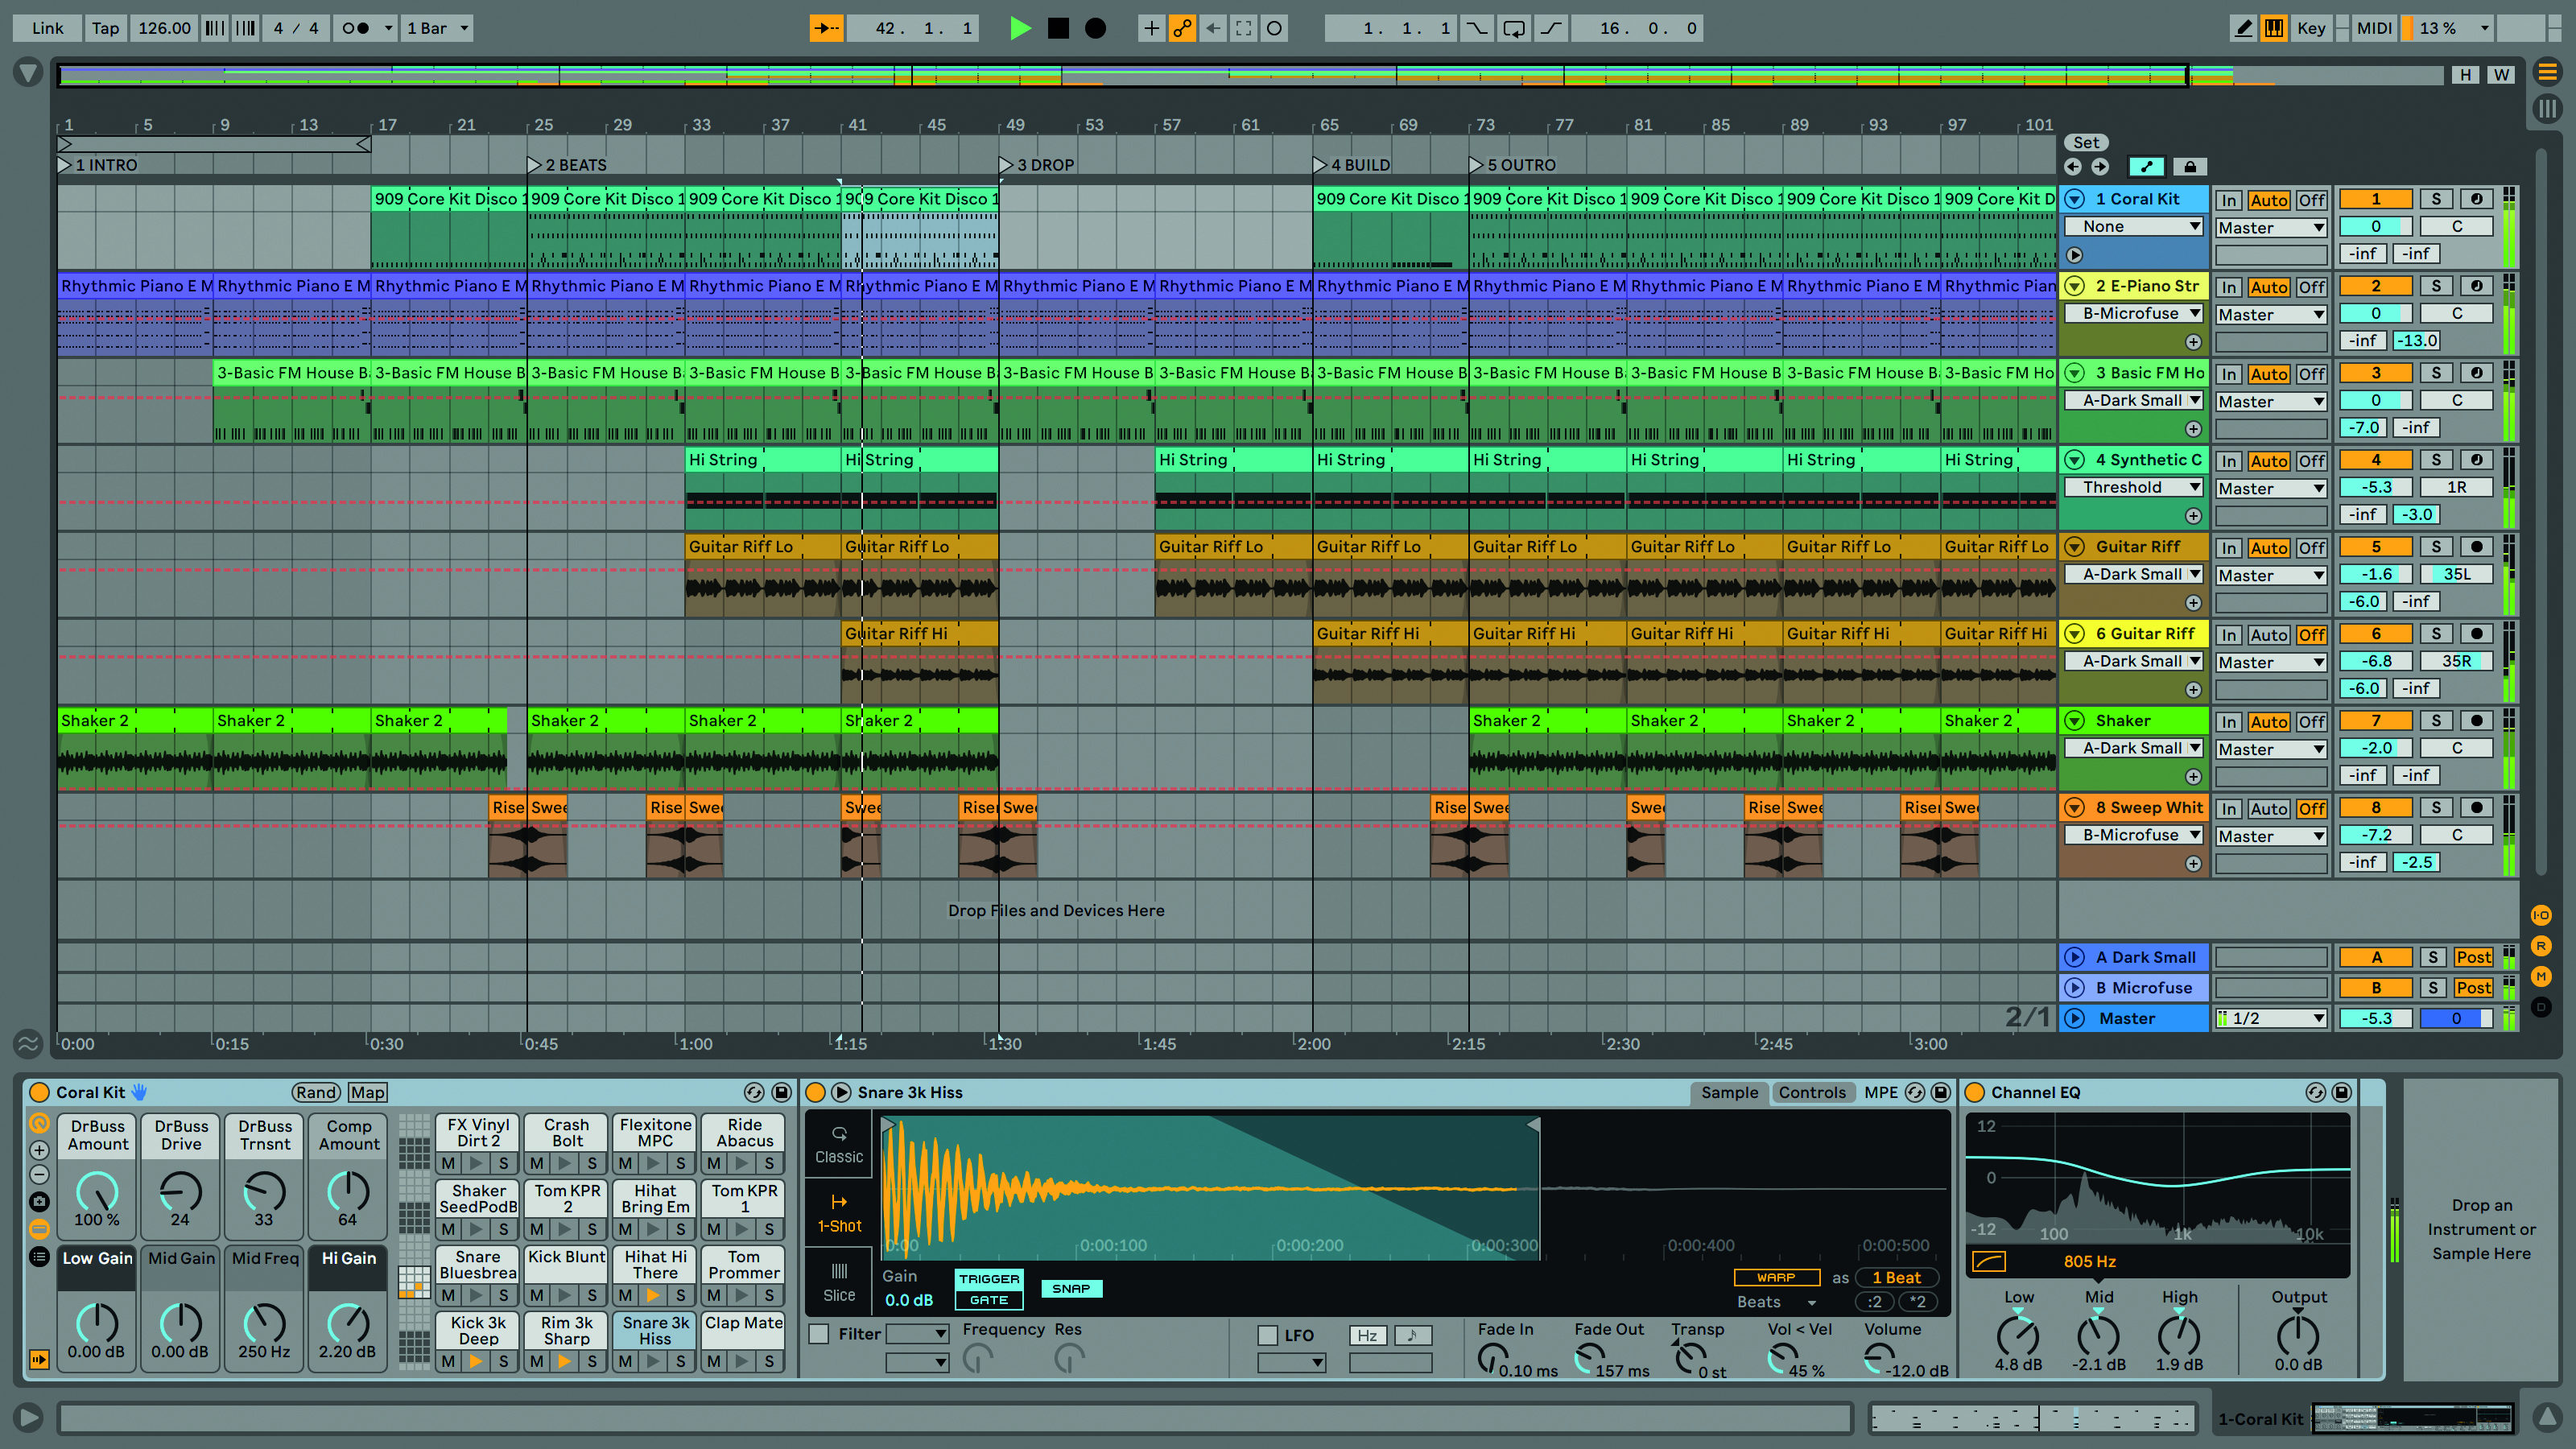Viewport: 2576px width, 1449px height.
Task: Click Re-enable Automation back arrow
Action: pyautogui.click(x=1213, y=28)
